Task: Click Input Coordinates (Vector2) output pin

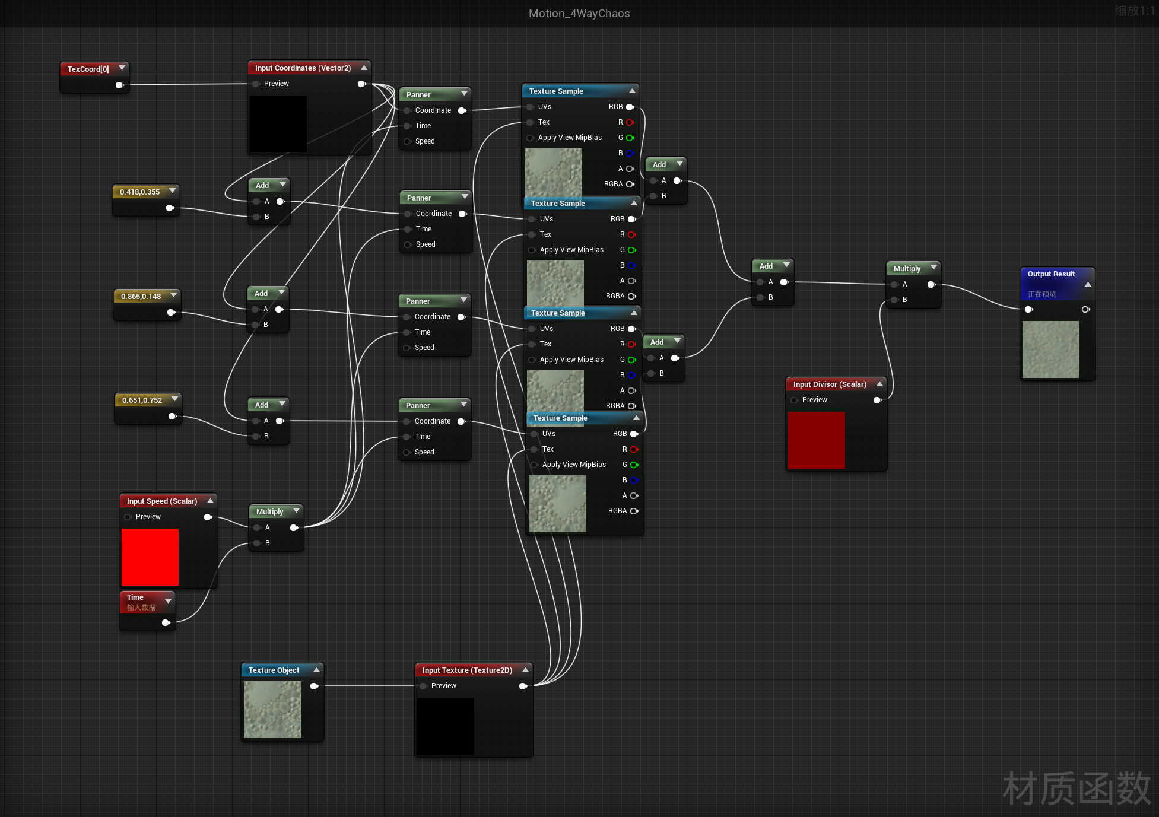Action: pyautogui.click(x=361, y=84)
